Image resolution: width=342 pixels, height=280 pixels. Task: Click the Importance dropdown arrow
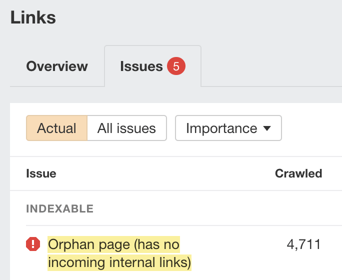click(x=266, y=128)
